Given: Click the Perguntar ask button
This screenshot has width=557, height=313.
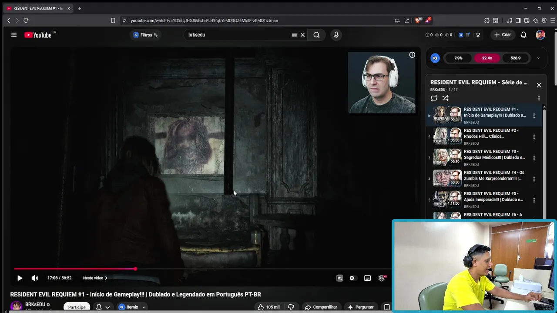Looking at the screenshot, I should point(361,307).
